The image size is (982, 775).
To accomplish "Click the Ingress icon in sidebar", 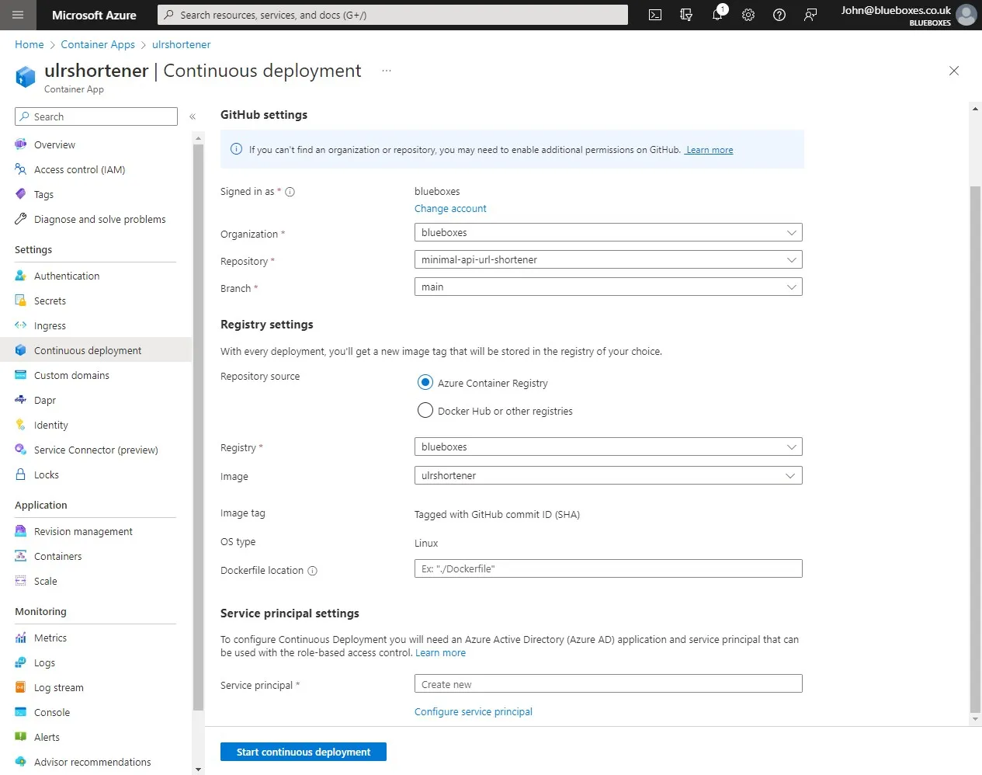I will (x=21, y=325).
